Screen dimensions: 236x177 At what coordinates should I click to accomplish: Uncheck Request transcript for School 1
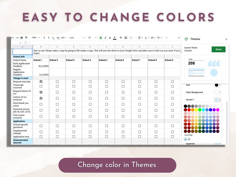click(41, 82)
